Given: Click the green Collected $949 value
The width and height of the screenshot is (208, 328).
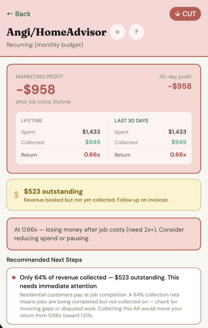Looking at the screenshot, I should point(92,142).
